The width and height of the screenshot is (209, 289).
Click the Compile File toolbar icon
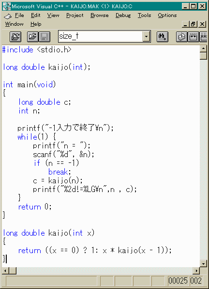tap(182, 36)
